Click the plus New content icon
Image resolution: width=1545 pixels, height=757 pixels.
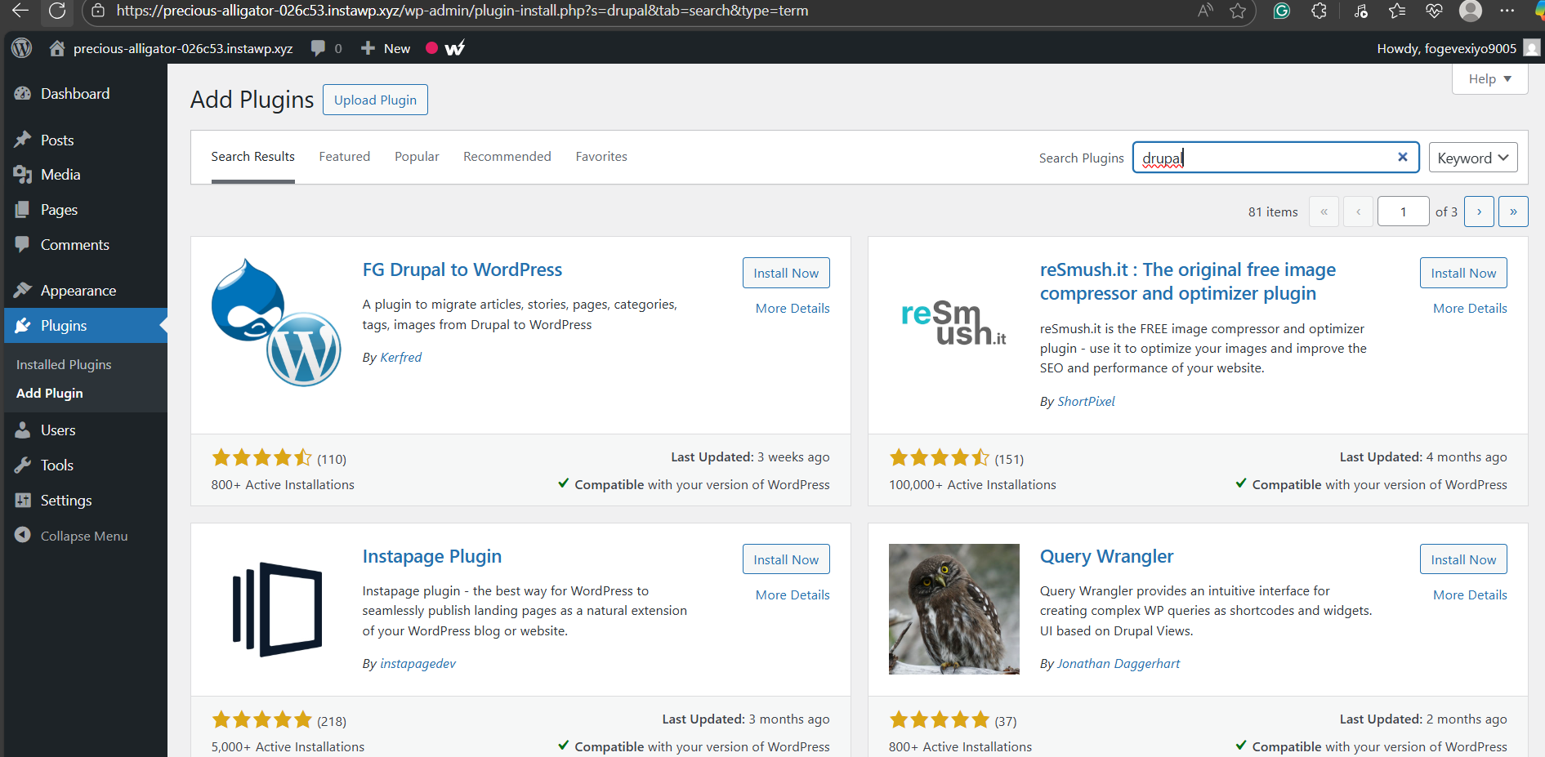368,48
